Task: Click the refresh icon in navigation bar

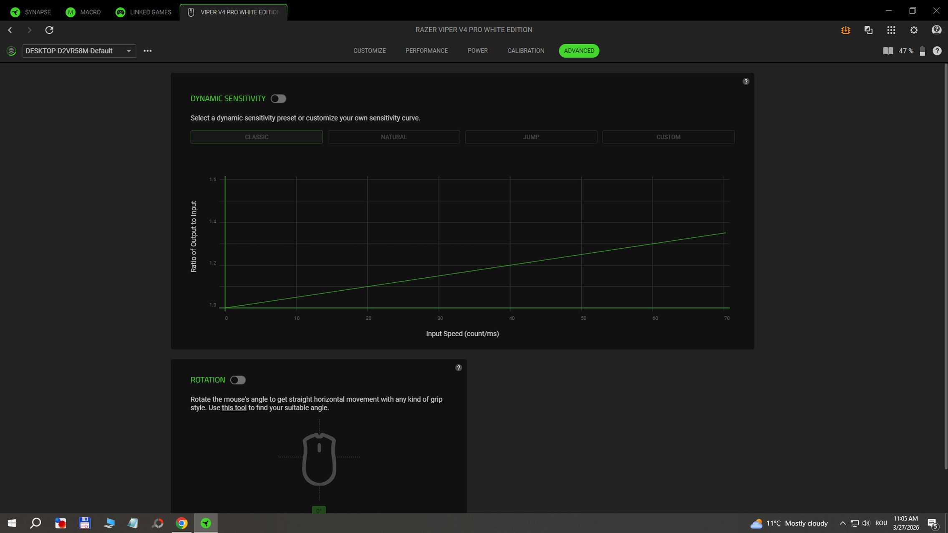Action: [x=49, y=30]
